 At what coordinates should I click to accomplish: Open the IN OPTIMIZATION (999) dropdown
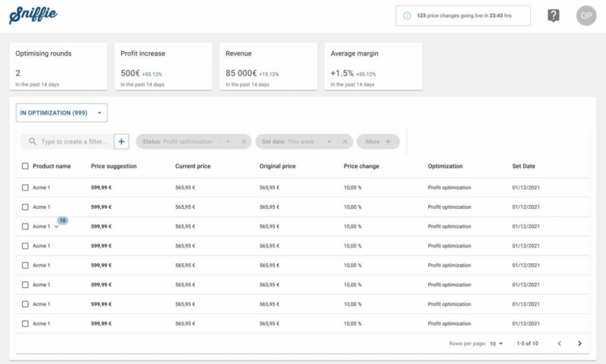click(x=61, y=113)
